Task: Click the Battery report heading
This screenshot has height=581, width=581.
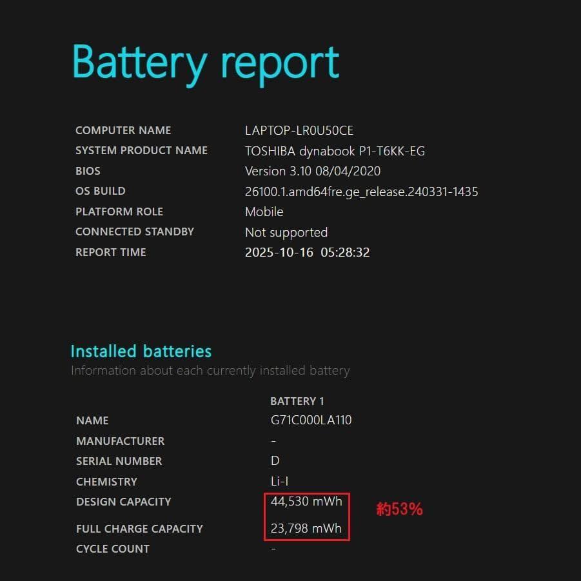Action: coord(206,63)
